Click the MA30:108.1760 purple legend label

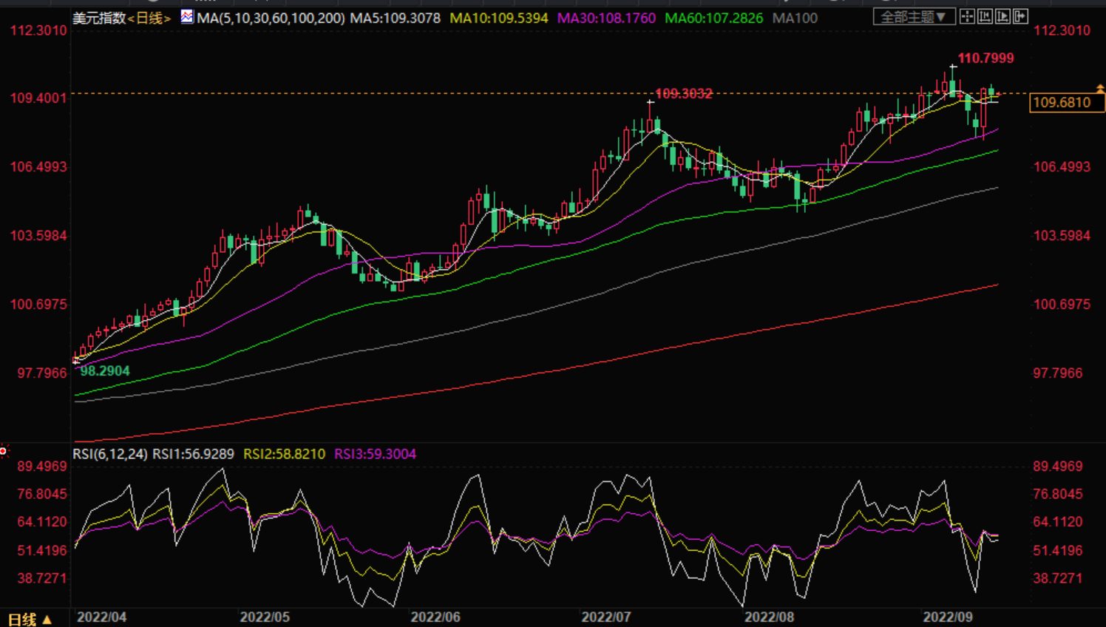point(606,18)
